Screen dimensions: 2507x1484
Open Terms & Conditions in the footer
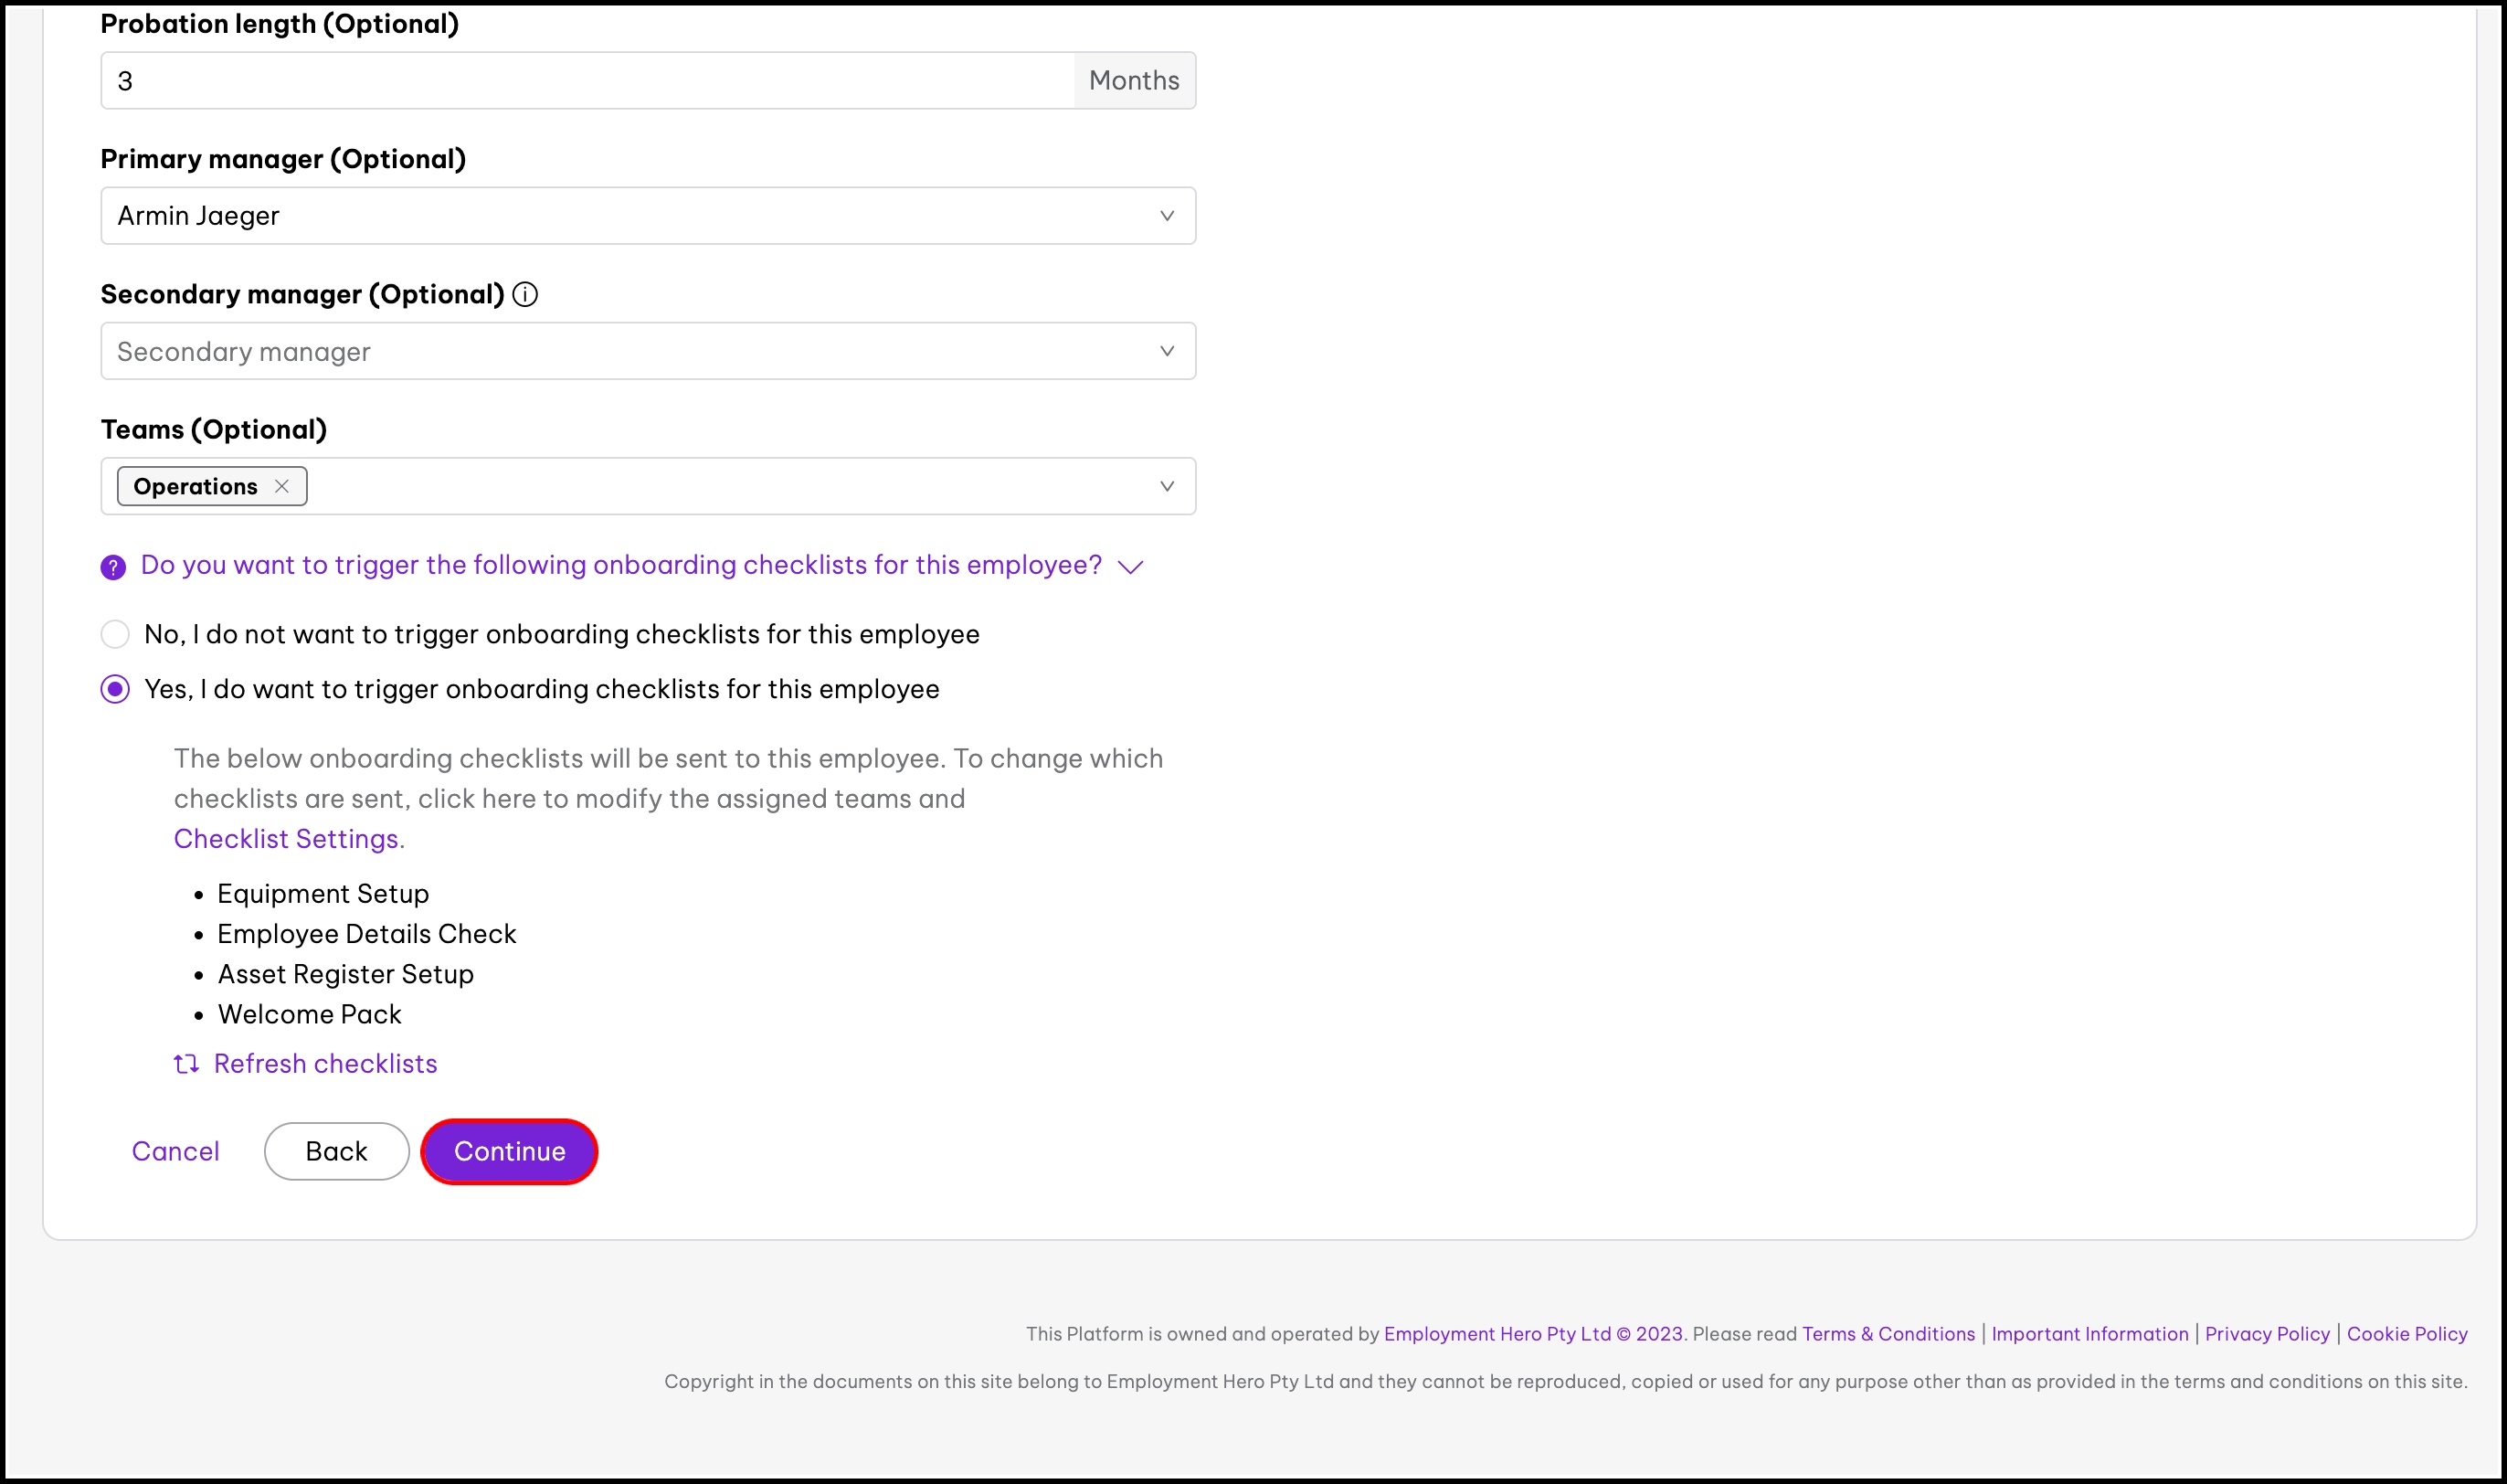click(1888, 1334)
